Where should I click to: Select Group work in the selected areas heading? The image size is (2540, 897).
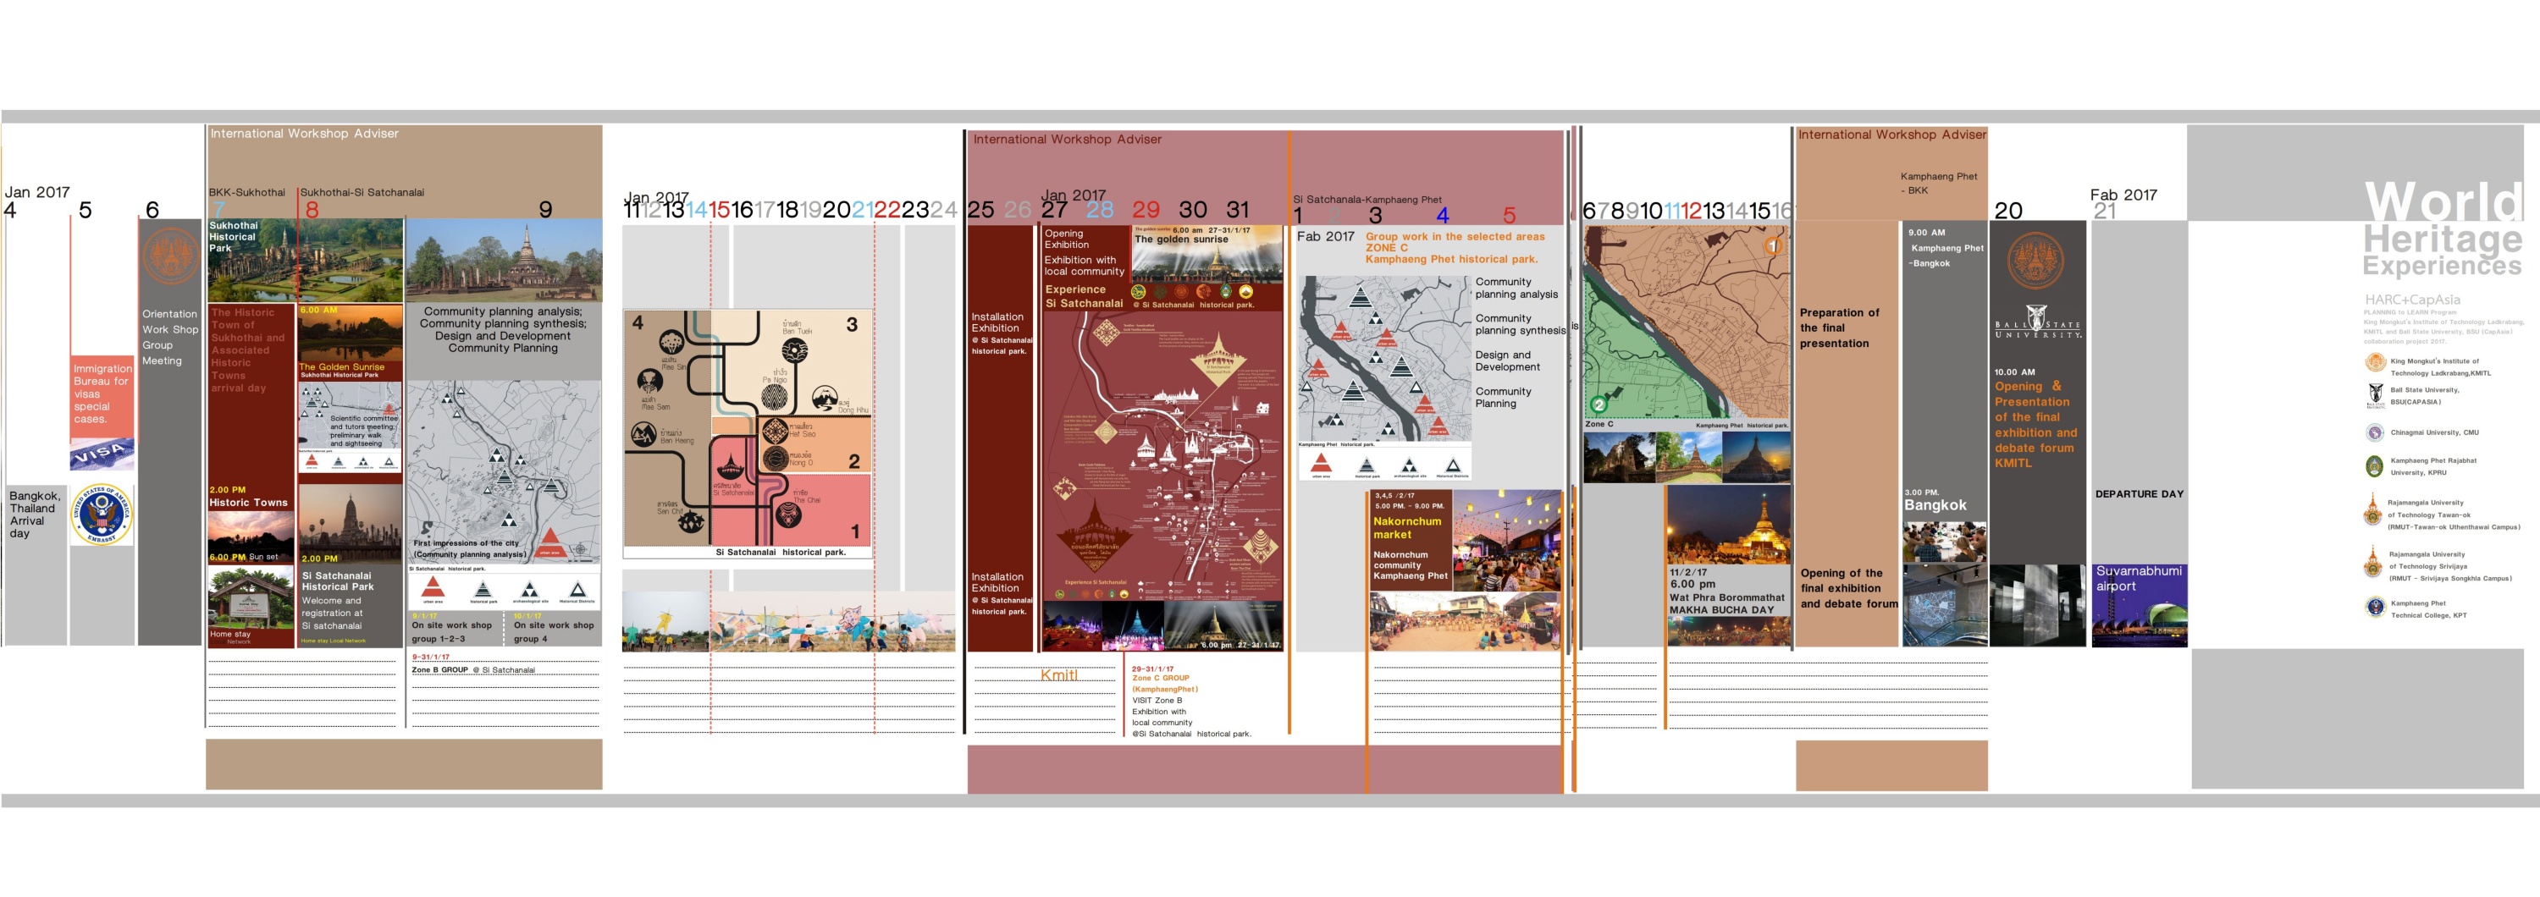point(1455,237)
